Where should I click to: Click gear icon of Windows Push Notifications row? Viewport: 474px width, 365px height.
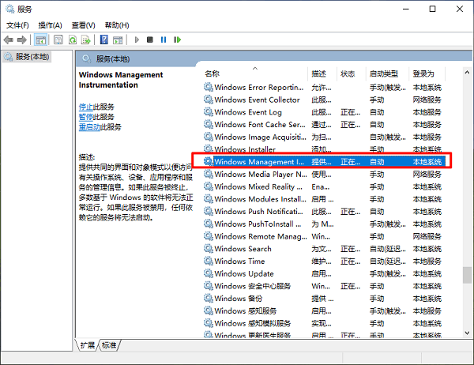209,212
